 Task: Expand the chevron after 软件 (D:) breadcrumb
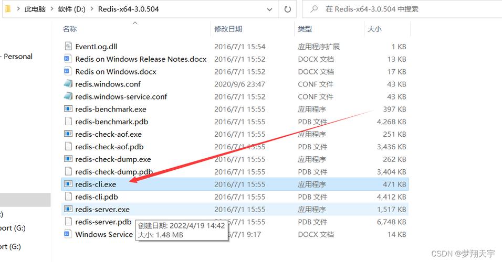pyautogui.click(x=92, y=9)
